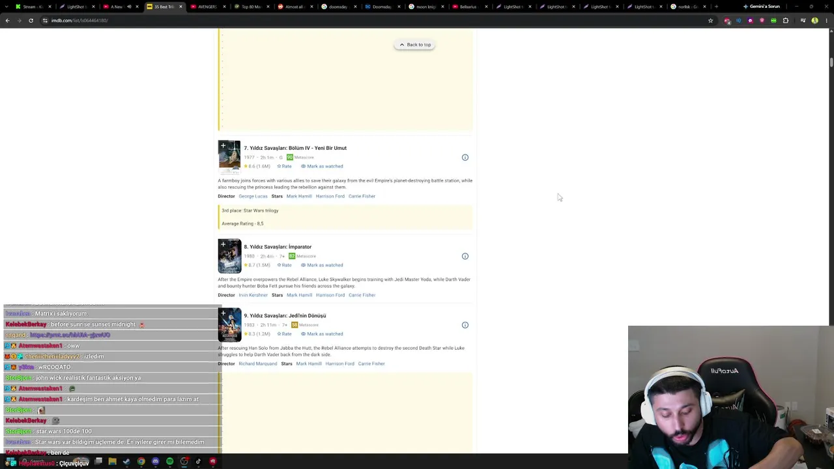Open File Explorer from the taskbar
This screenshot has width=834, height=469.
coord(112,462)
